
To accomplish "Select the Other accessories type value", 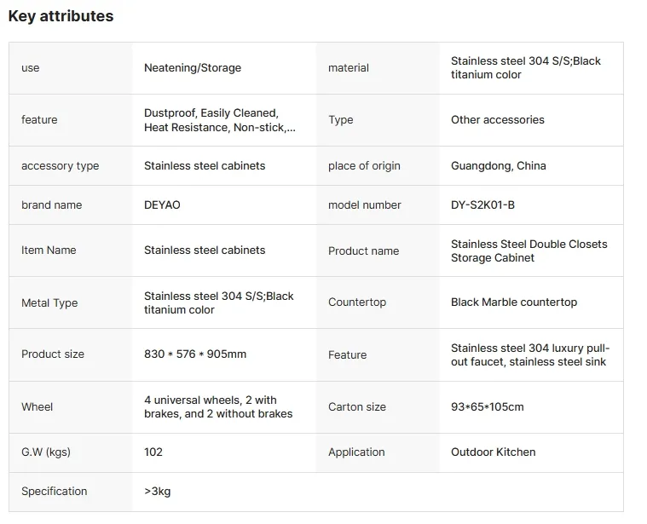I will coord(497,119).
